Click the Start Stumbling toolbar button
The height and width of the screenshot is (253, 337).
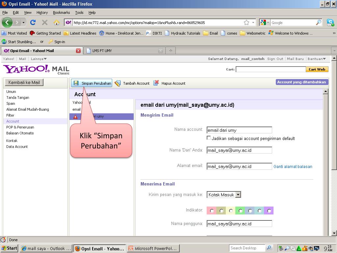(19, 42)
